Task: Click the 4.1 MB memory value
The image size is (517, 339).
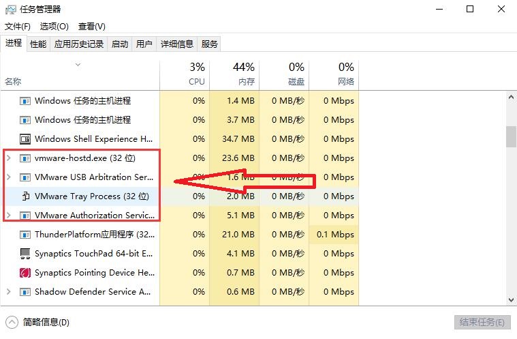Action: click(240, 254)
